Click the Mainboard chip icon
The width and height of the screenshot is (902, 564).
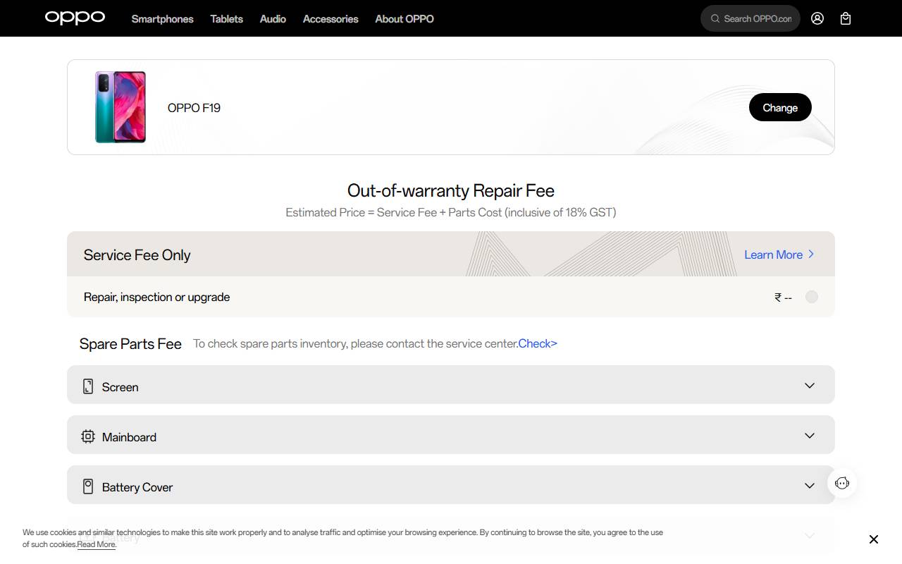tap(88, 436)
